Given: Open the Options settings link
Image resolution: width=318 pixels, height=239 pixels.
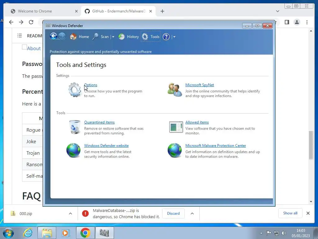Looking at the screenshot, I should point(91,85).
